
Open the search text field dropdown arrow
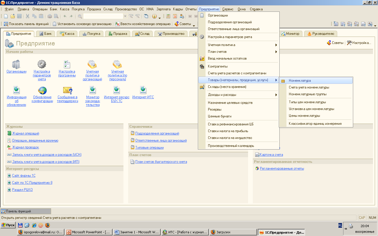[125, 16]
